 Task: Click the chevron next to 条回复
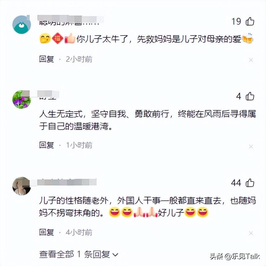115,255
